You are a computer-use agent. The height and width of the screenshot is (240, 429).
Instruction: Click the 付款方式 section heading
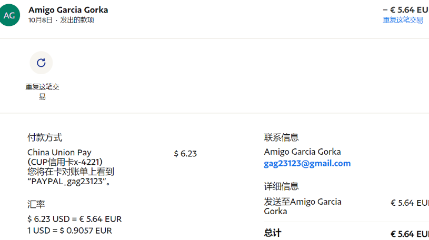click(x=45, y=137)
